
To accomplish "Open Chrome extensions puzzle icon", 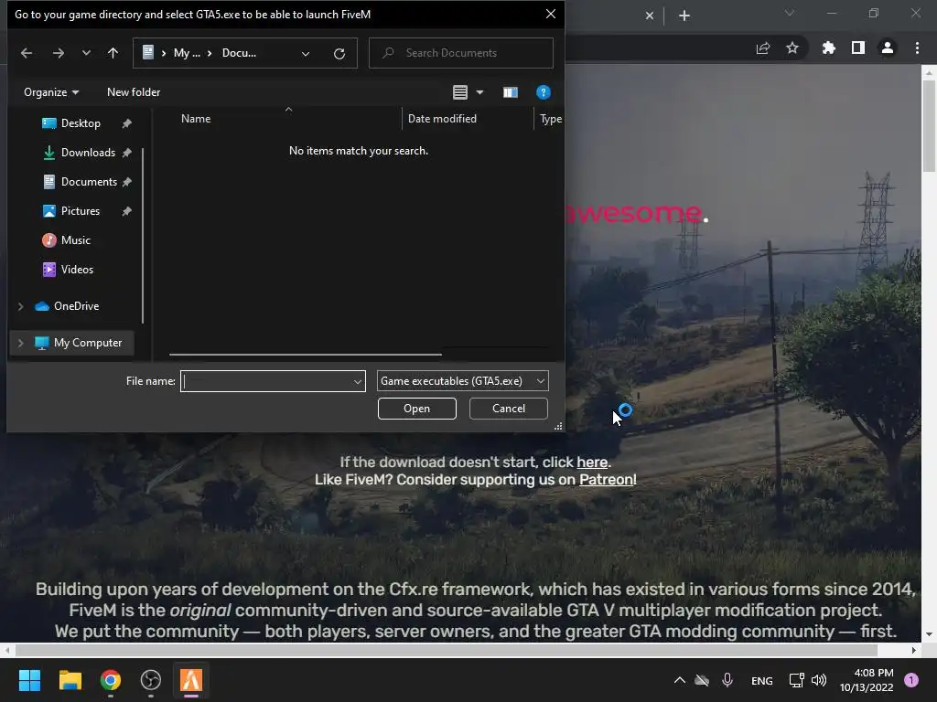I will pyautogui.click(x=829, y=48).
